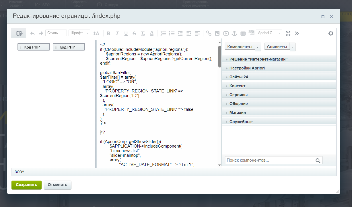The height and width of the screenshot is (207, 352).
Task: Switch to the Сниппеты tab
Action: tap(277, 47)
